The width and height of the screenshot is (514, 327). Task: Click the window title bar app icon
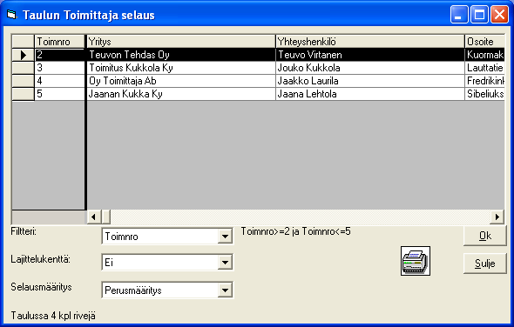point(11,15)
